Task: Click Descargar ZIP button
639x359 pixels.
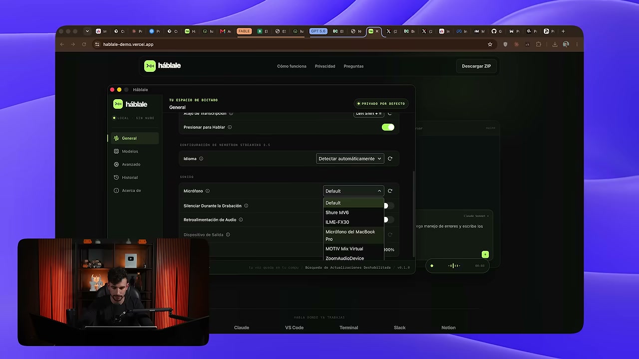Action: [x=476, y=66]
